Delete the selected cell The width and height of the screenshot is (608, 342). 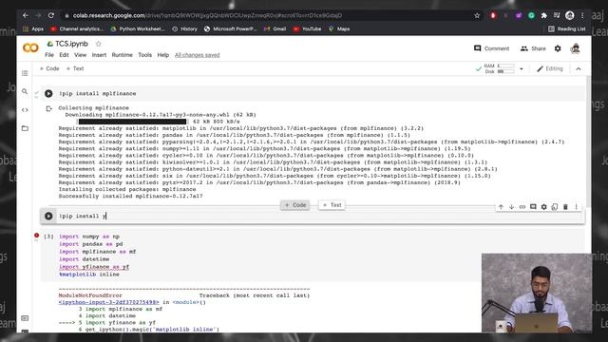pyautogui.click(x=565, y=207)
